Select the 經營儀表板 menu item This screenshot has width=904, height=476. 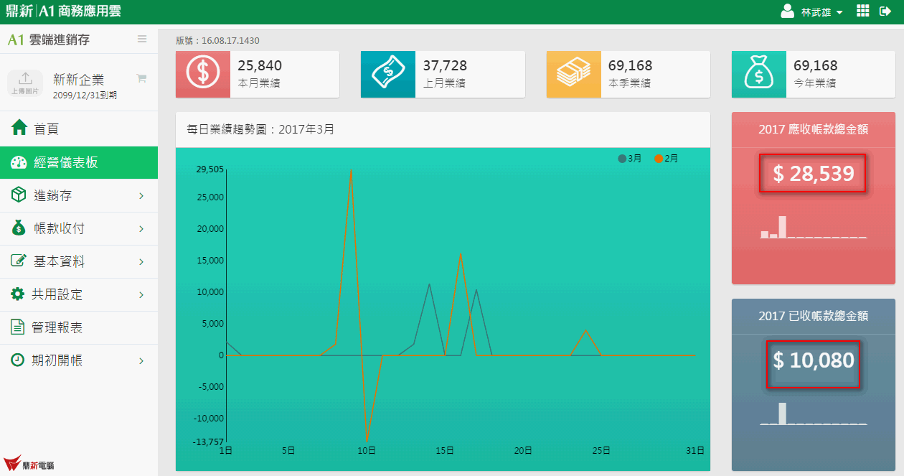point(79,162)
